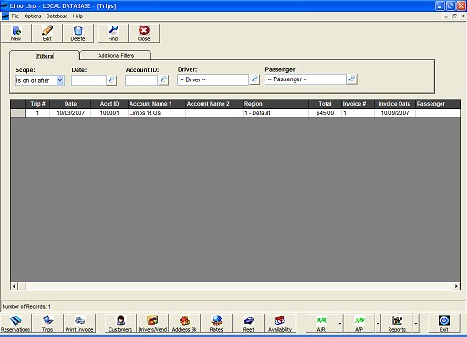Sort by Invoice Date column header
Image resolution: width=467 pixels, height=337 pixels.
[x=395, y=104]
